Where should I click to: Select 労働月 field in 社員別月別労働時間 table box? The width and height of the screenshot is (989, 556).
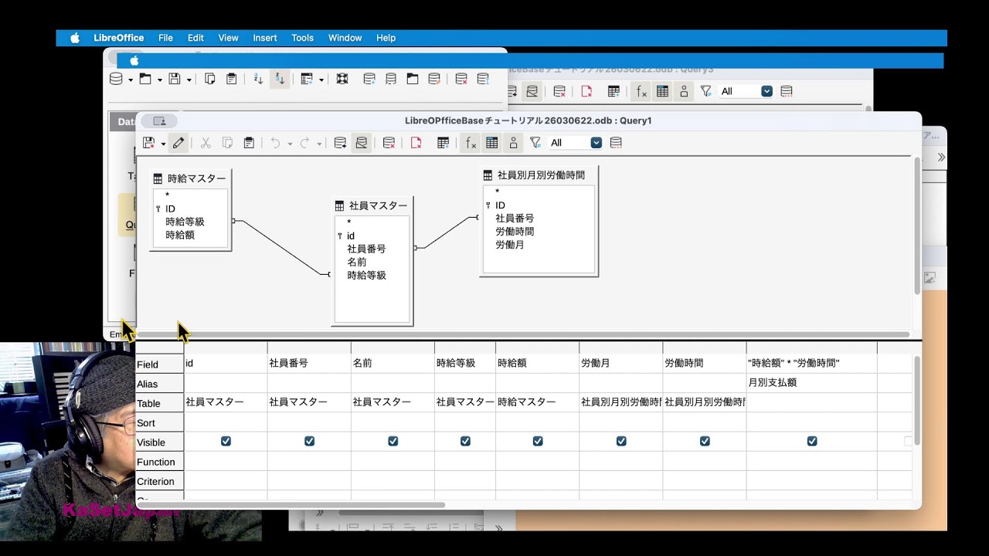(510, 244)
